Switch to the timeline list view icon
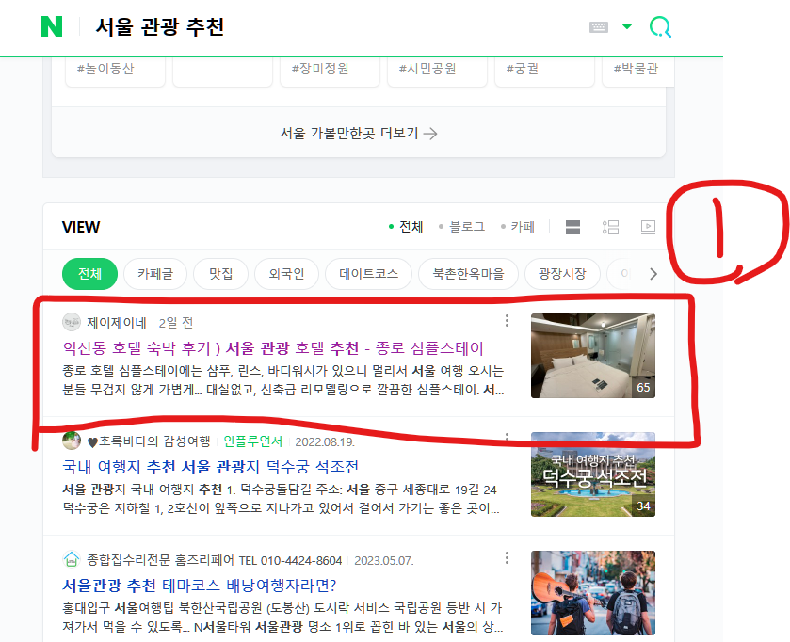 (x=611, y=227)
